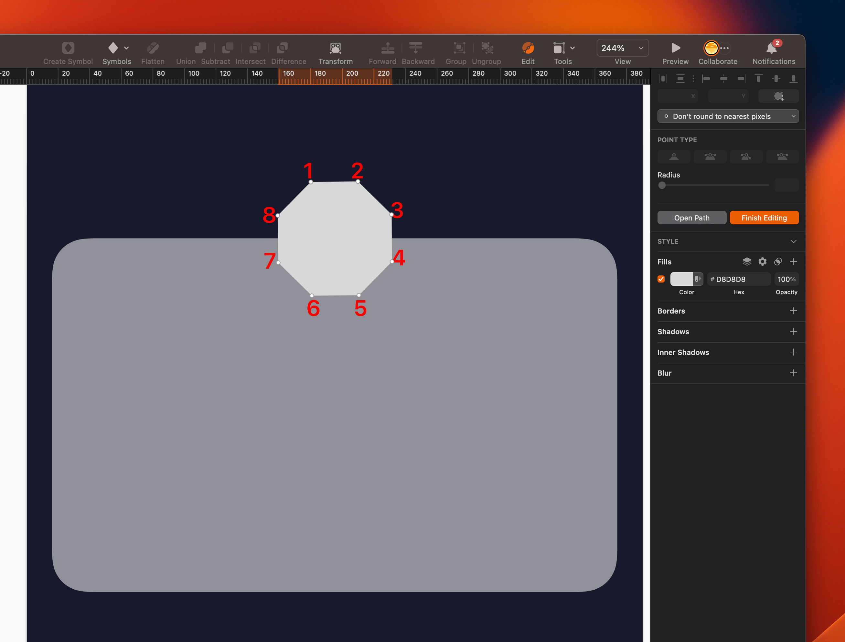
Task: Click the Open Path button
Action: coord(692,218)
